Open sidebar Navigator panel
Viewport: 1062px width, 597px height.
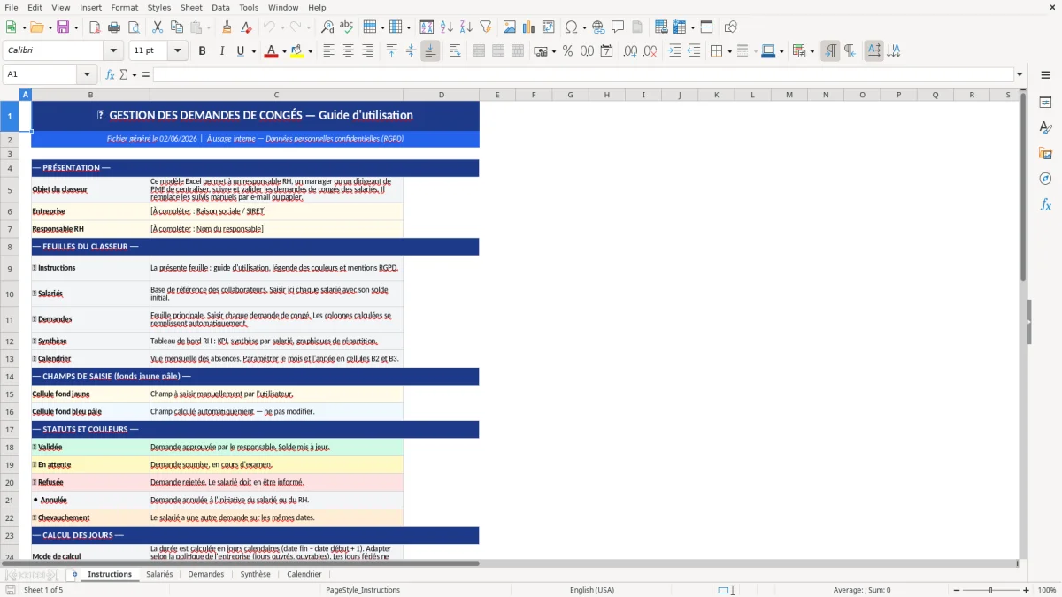[1045, 179]
